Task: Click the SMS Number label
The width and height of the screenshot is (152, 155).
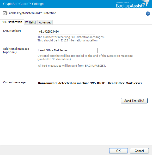Action: [x=12, y=31]
